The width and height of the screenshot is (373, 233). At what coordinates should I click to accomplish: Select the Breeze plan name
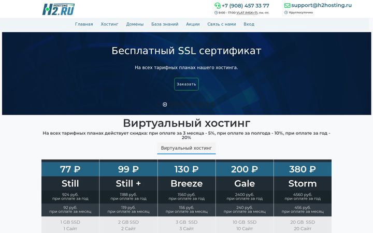[x=187, y=183]
